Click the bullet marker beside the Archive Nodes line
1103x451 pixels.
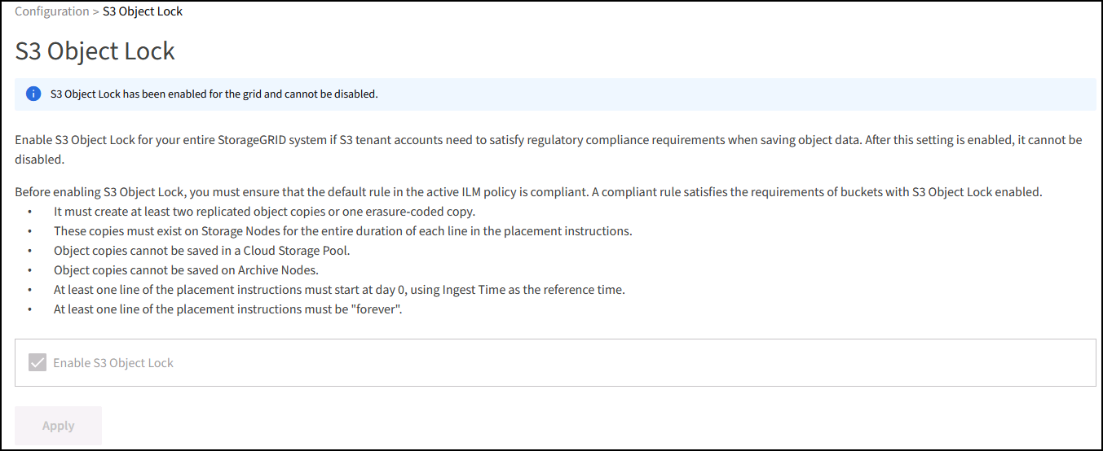30,270
